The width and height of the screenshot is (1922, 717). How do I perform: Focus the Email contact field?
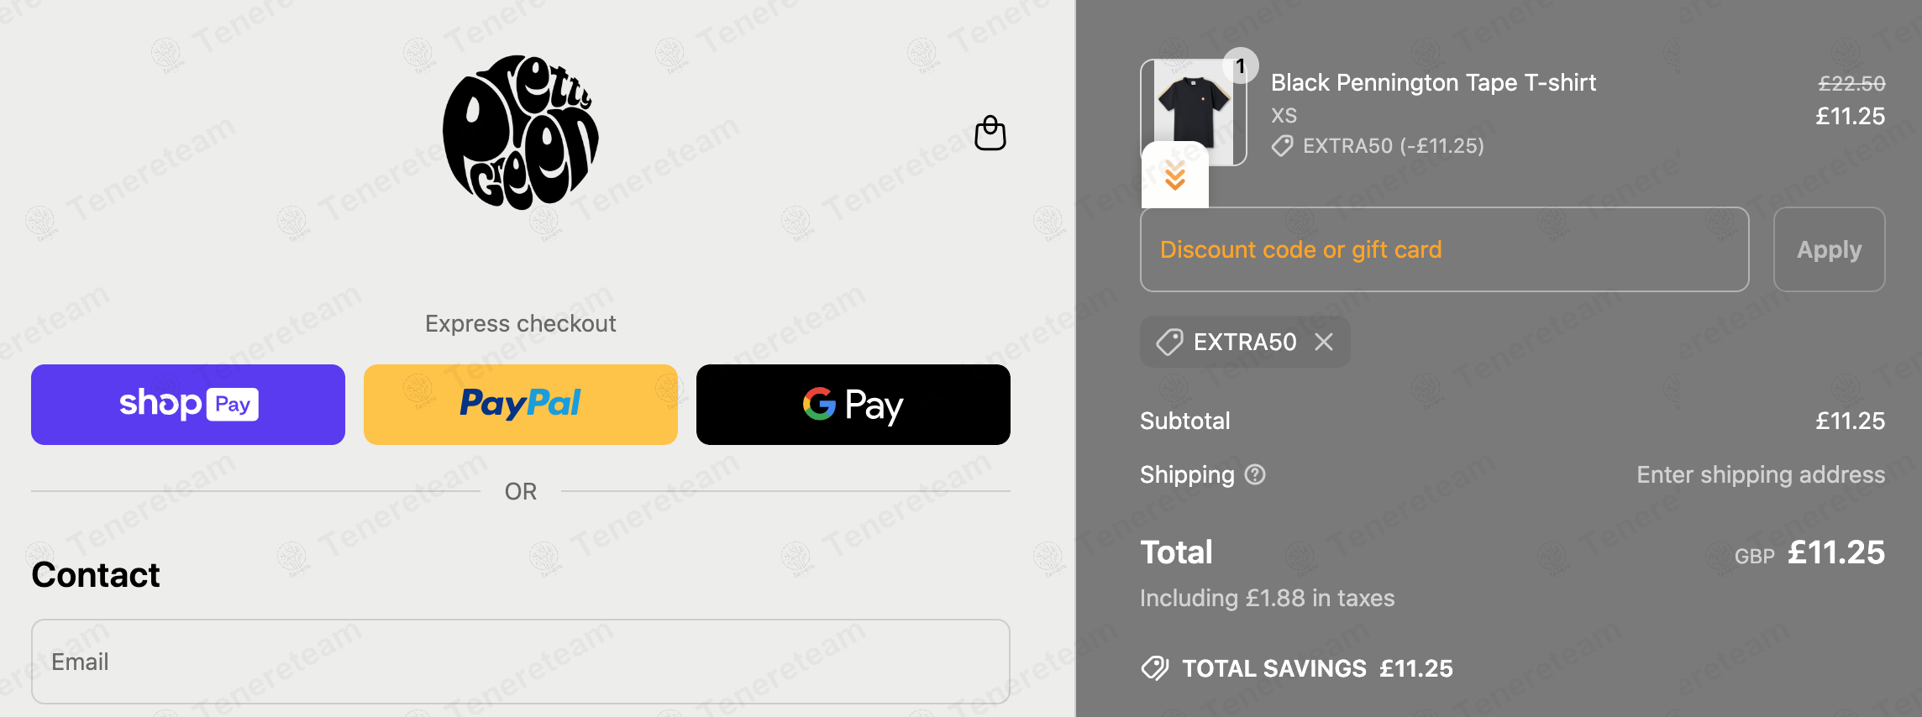tap(521, 662)
